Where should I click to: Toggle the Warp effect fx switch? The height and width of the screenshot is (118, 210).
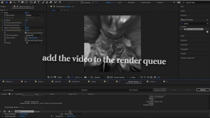coord(2,13)
